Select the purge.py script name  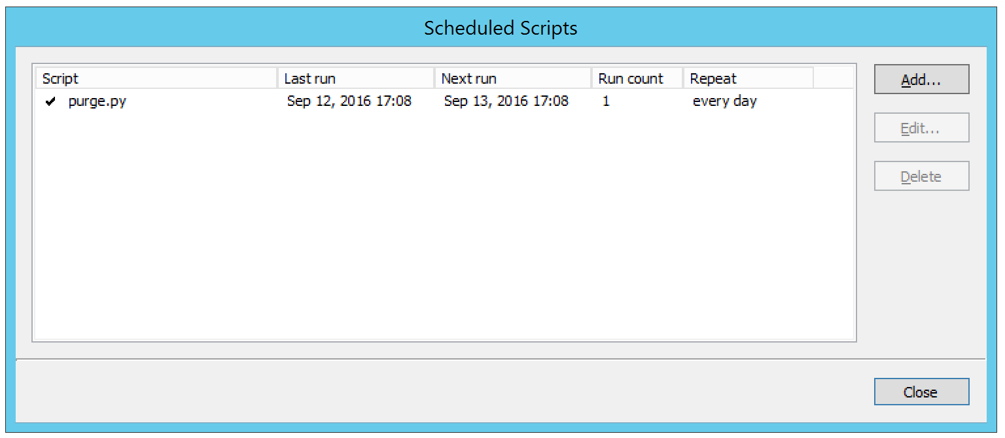(97, 101)
